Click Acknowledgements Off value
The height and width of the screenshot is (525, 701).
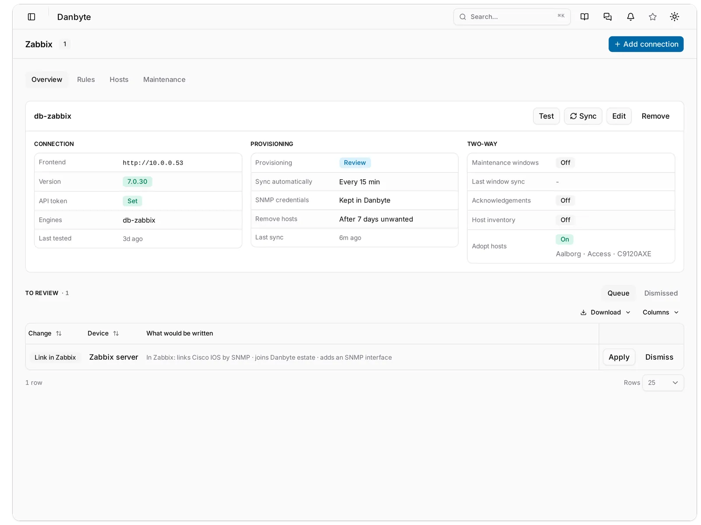(566, 200)
